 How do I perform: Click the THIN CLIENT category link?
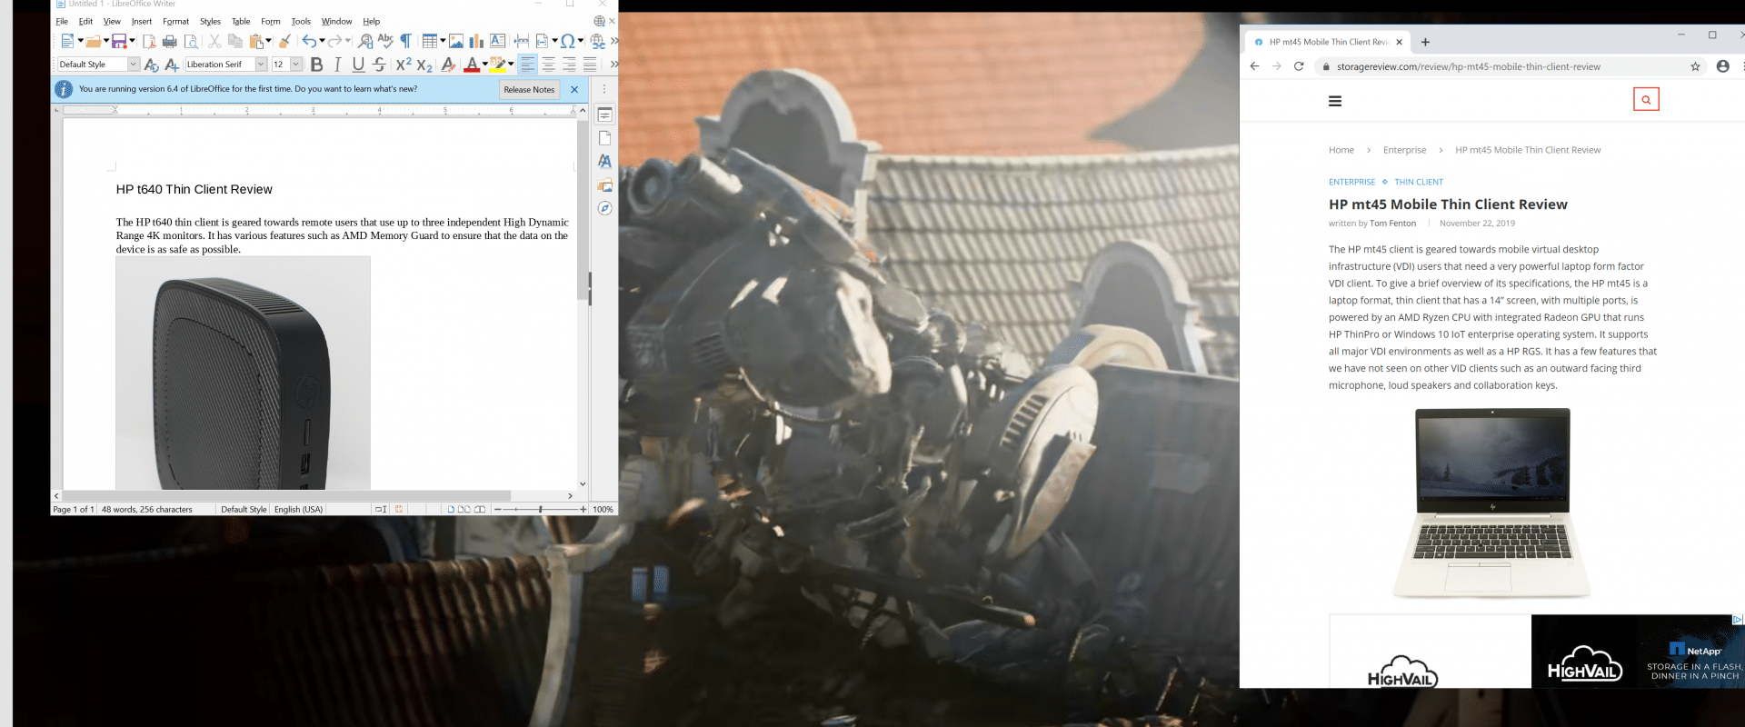tap(1419, 183)
